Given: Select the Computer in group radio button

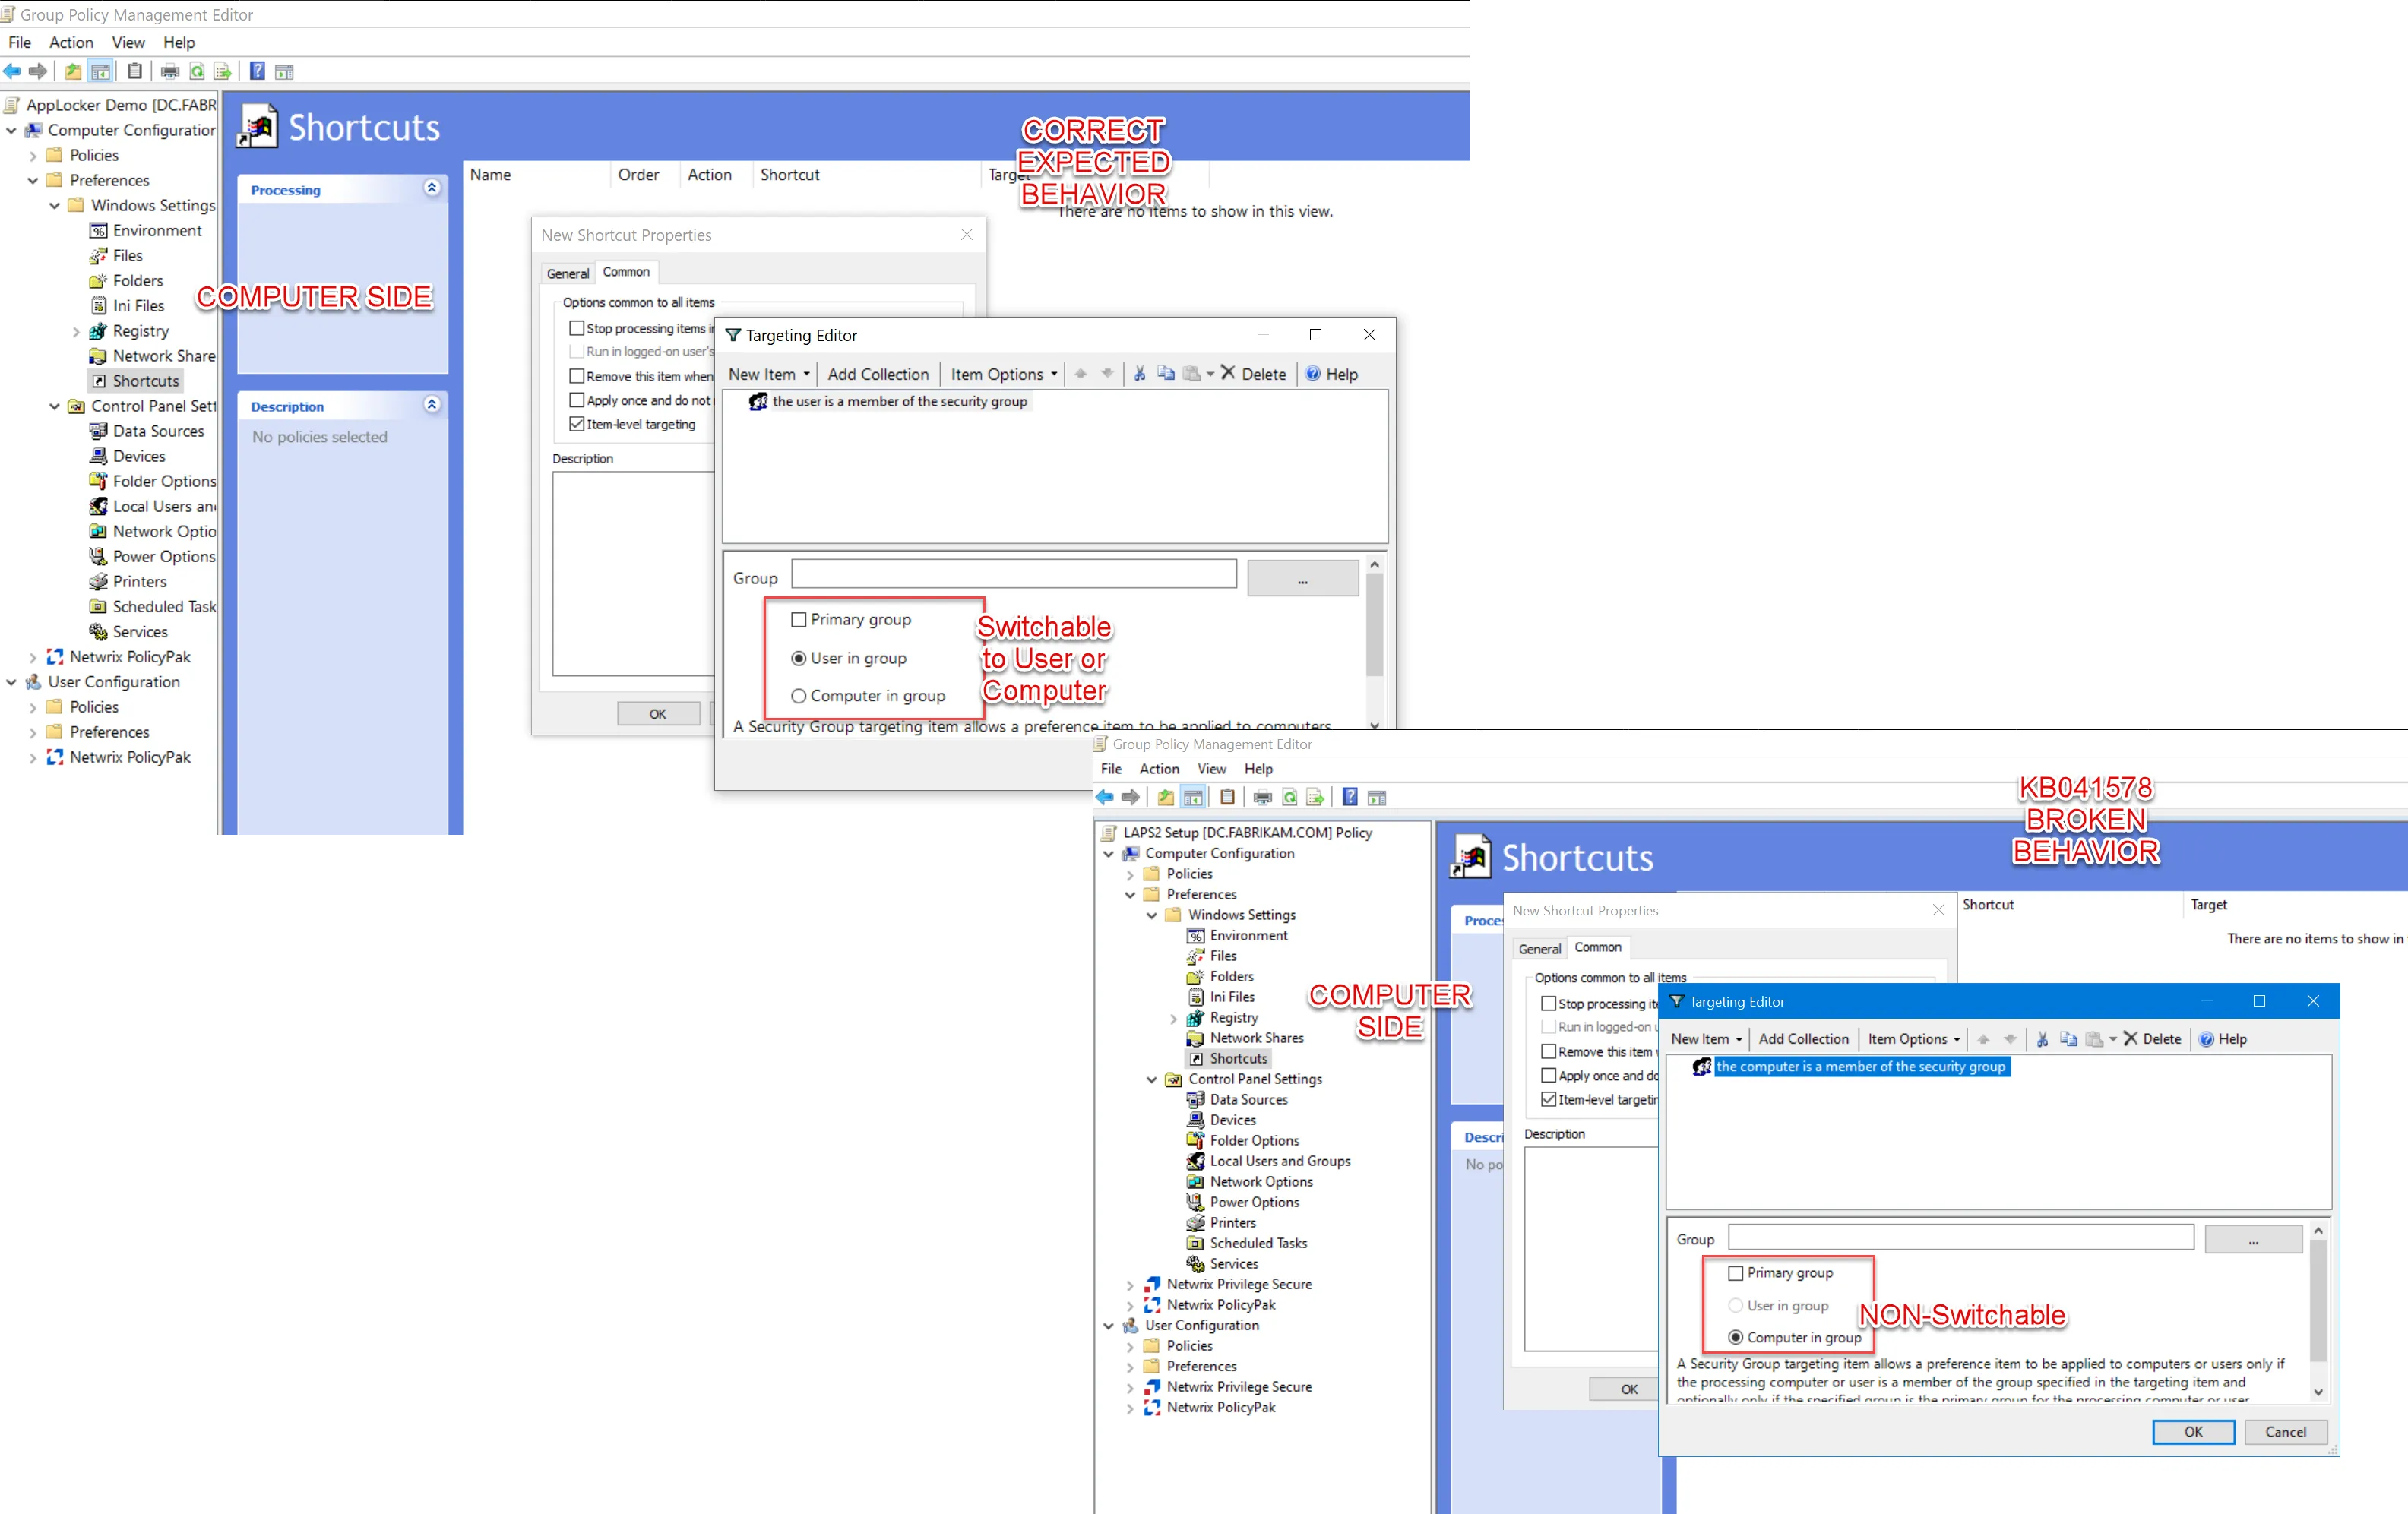Looking at the screenshot, I should (x=798, y=696).
